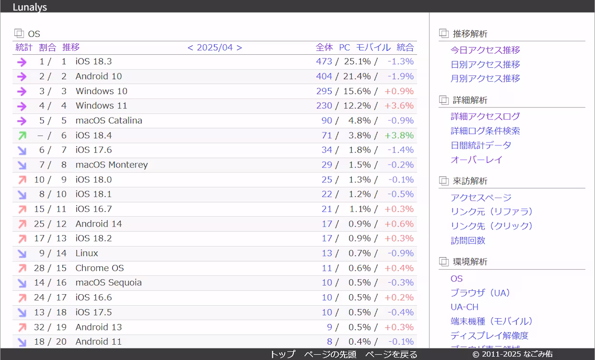Click the count 295 for Windows 10
Viewport: 595px width, 360px height.
click(324, 91)
